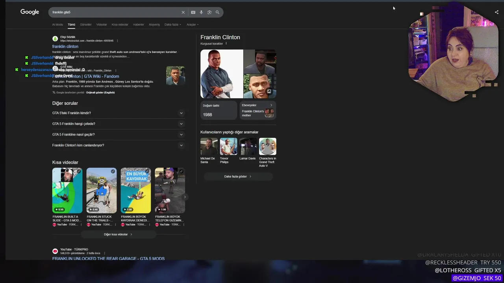Viewport: 504px width, 283px height.
Task: Open options dots under BÜYÜK KAYDIRAK video
Action: click(150, 224)
